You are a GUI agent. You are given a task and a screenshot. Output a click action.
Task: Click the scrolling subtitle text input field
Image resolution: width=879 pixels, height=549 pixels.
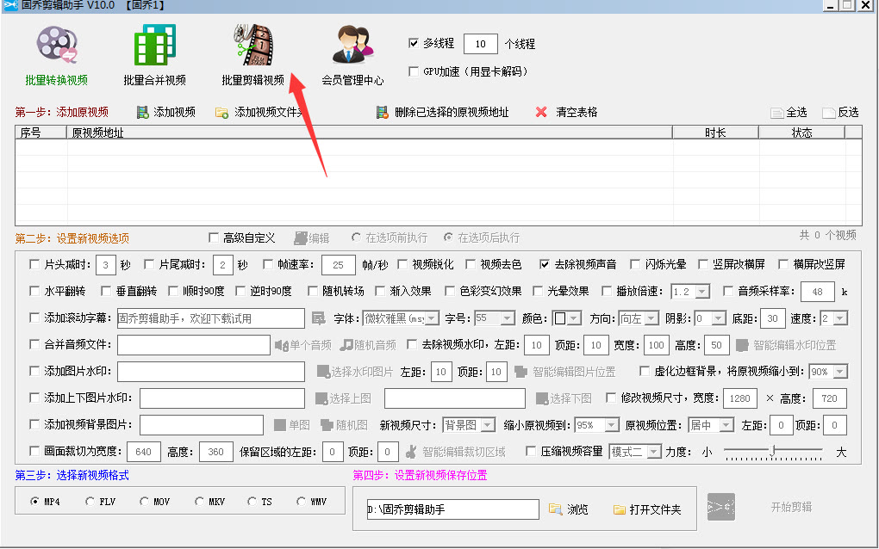tap(211, 318)
